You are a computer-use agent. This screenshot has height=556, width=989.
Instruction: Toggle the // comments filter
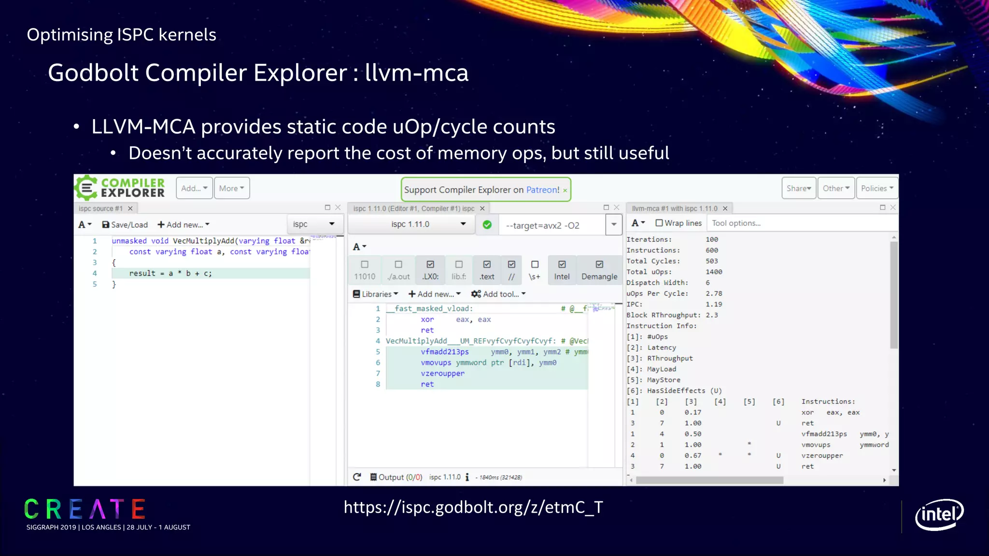point(511,270)
